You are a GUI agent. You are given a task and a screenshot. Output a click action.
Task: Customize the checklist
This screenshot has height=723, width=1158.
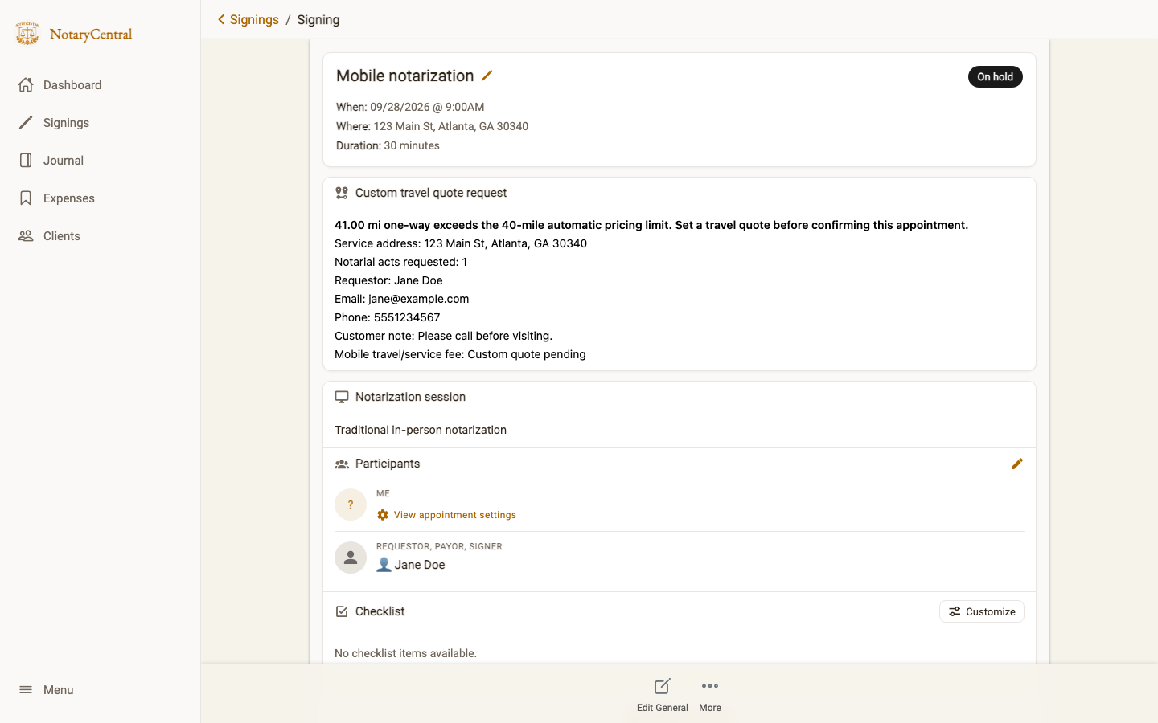tap(982, 611)
